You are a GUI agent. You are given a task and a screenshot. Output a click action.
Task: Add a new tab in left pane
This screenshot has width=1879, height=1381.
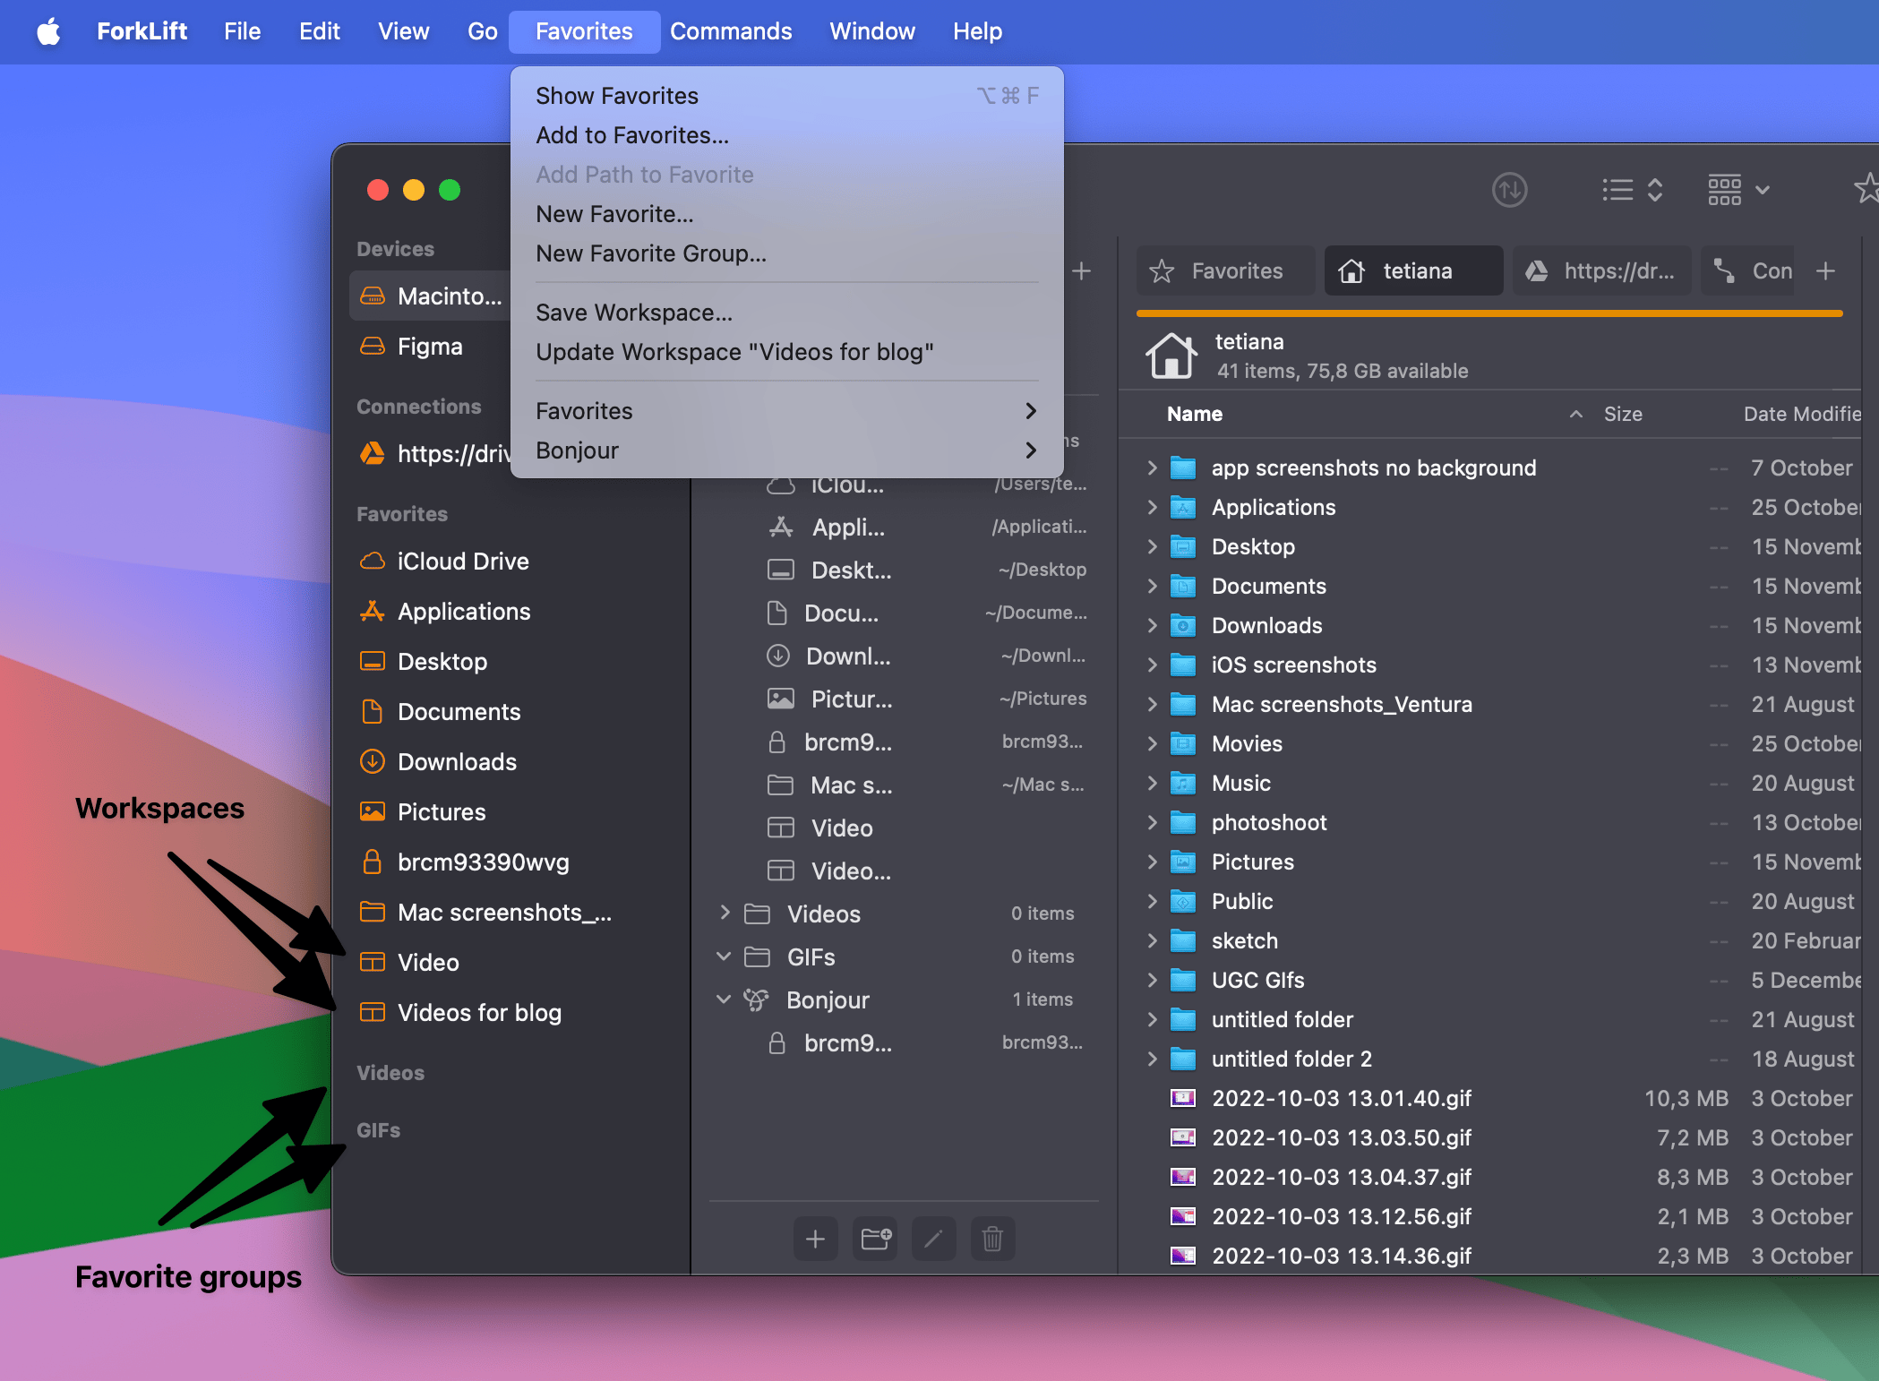click(1081, 270)
